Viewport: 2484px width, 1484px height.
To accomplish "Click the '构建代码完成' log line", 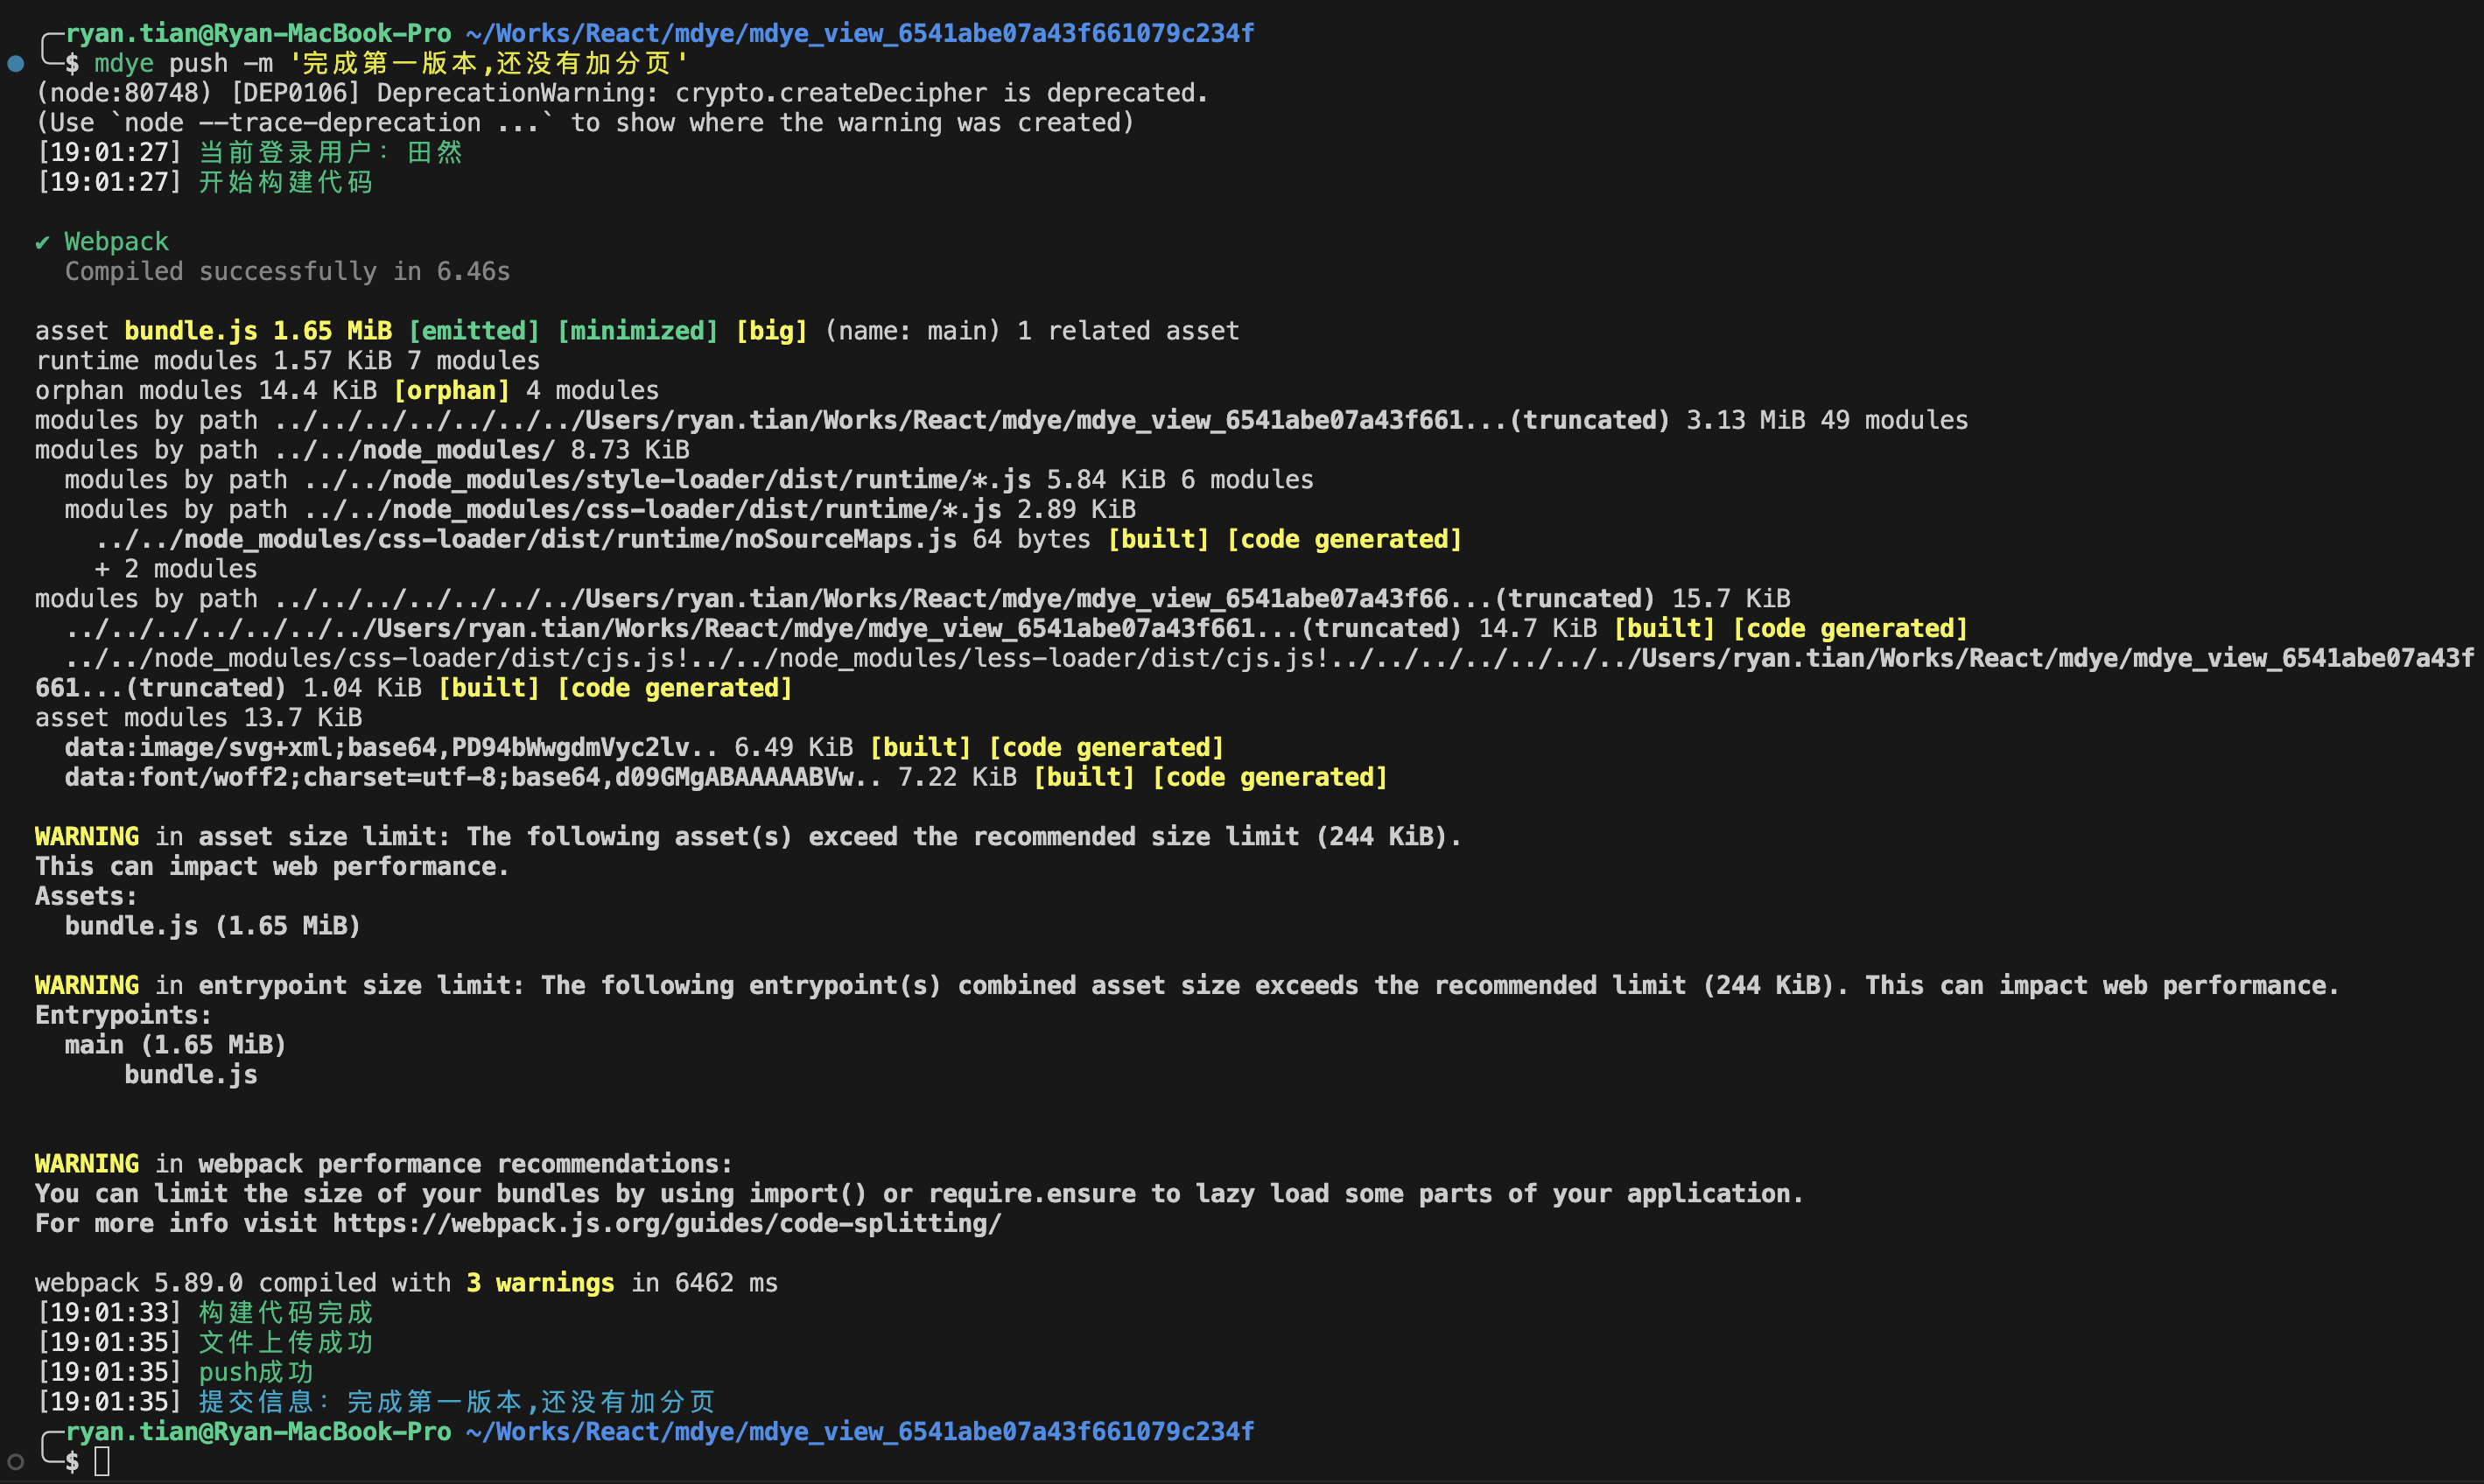I will coord(204,1313).
